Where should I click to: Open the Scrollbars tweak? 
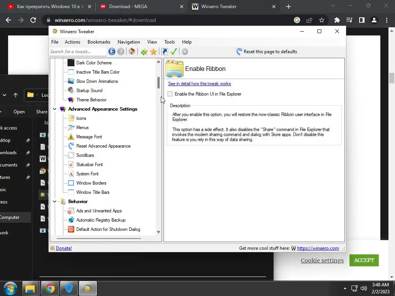coord(85,155)
